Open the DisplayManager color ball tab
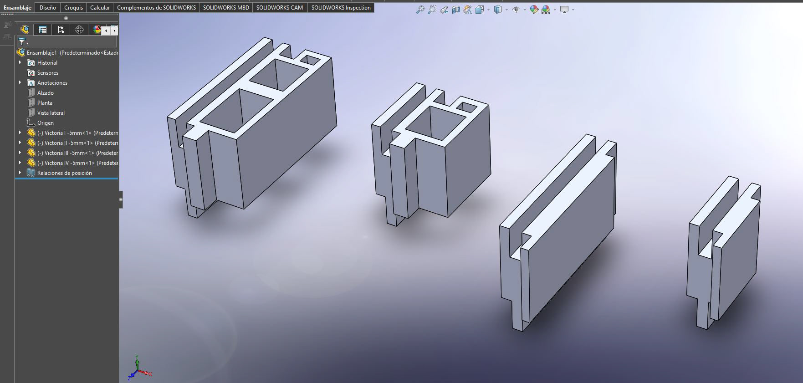The width and height of the screenshot is (803, 383). [97, 30]
